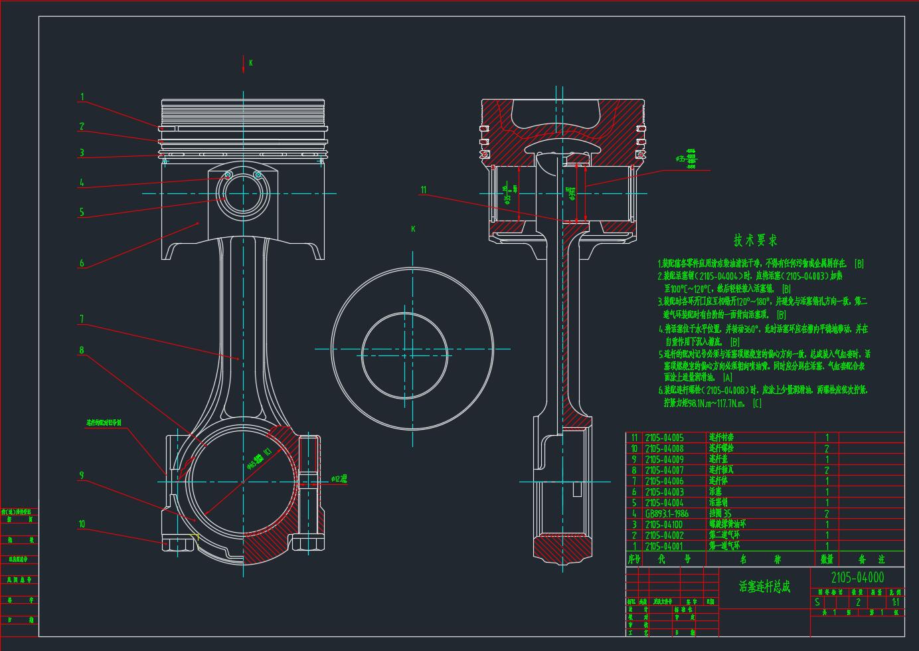Select the K label above circular view

click(x=413, y=229)
